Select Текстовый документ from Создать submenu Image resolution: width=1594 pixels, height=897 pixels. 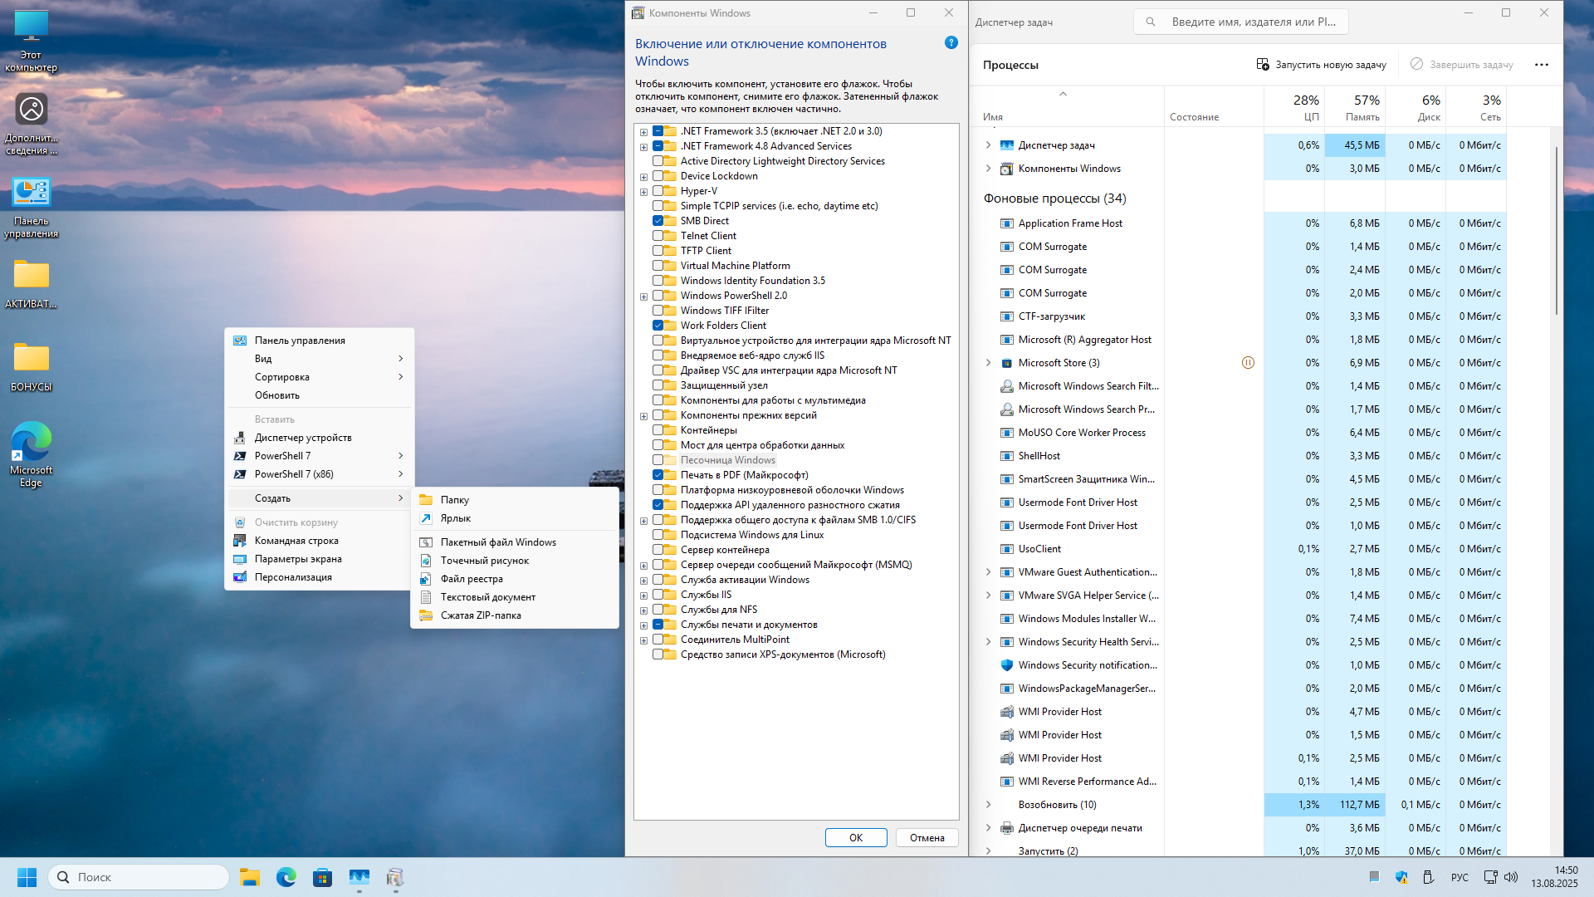[515, 597]
